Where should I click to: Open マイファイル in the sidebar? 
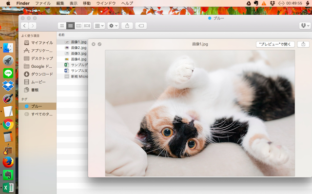click(38, 42)
